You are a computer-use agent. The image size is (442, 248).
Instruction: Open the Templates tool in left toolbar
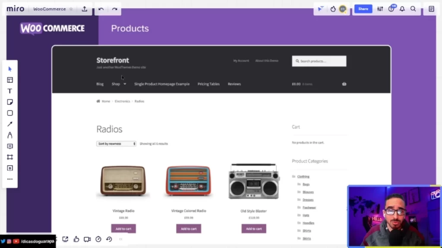[x=10, y=80]
